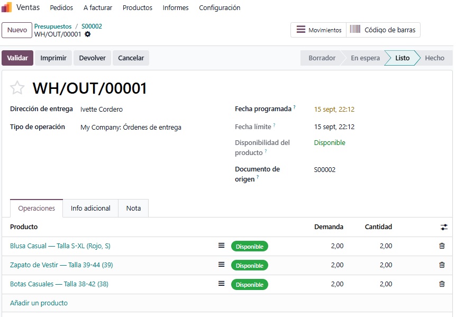This screenshot has width=456, height=317.
Task: Set status to Hecho in the status bar
Action: (434, 58)
